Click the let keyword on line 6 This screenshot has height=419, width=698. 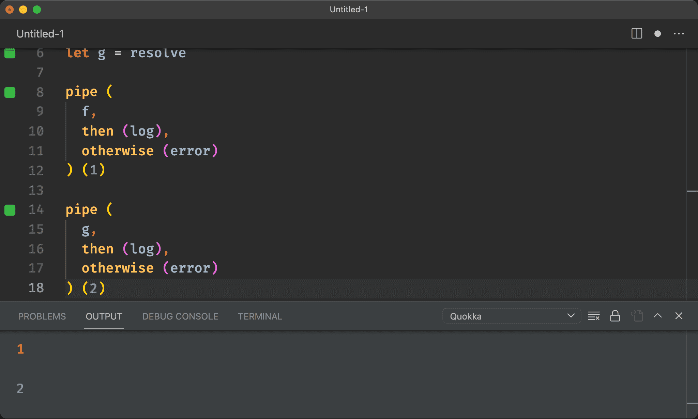[77, 53]
